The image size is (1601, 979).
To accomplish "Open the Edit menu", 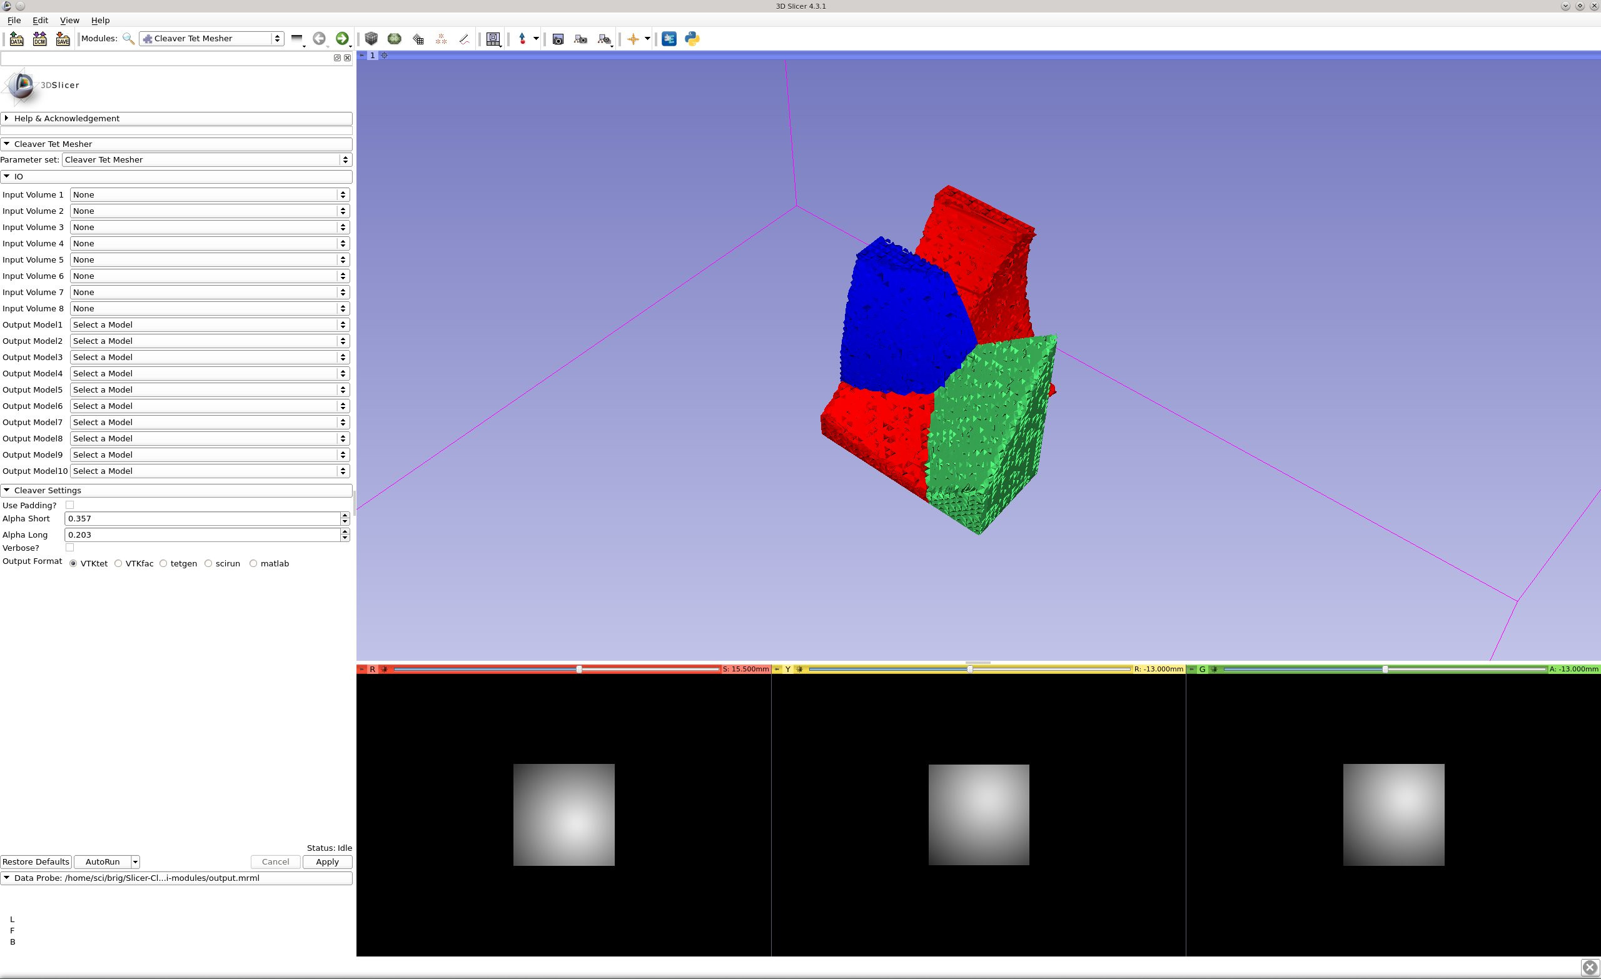I will tap(40, 20).
